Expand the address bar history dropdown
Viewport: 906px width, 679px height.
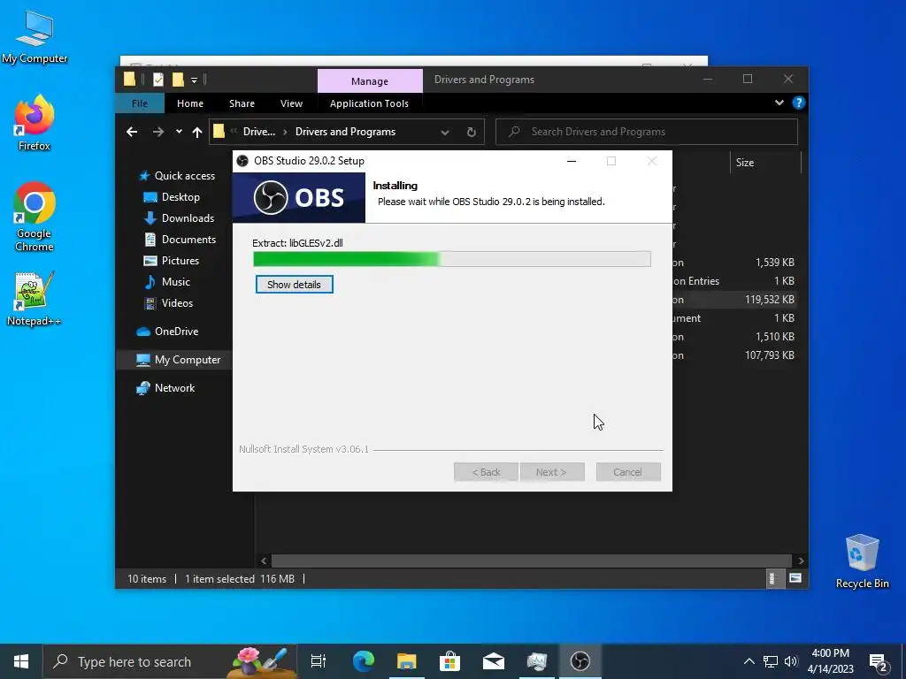[444, 132]
